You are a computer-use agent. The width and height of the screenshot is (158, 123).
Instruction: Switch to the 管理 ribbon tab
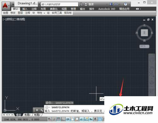click(73, 9)
